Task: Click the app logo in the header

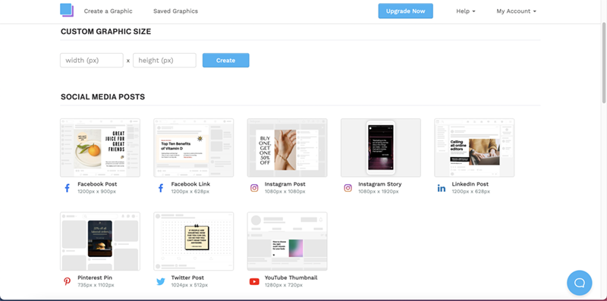Action: [x=67, y=10]
